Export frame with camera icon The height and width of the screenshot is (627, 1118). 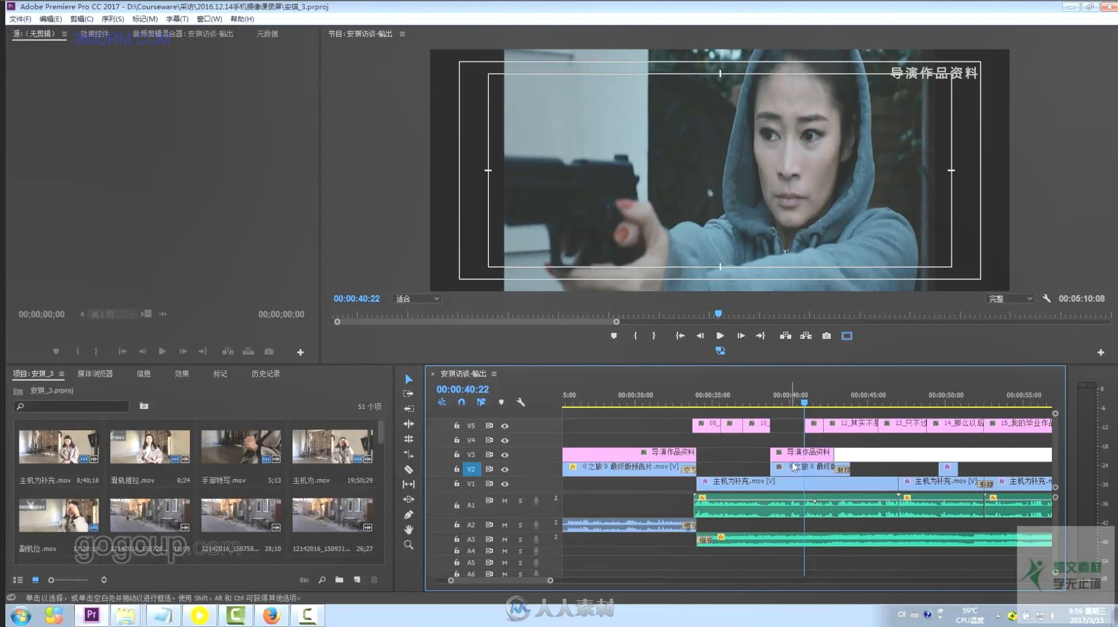click(827, 336)
